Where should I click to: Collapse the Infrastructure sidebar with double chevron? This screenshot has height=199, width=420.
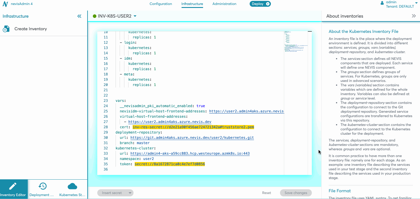pos(79,16)
